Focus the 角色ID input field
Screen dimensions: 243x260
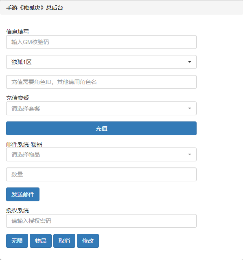tap(101, 82)
